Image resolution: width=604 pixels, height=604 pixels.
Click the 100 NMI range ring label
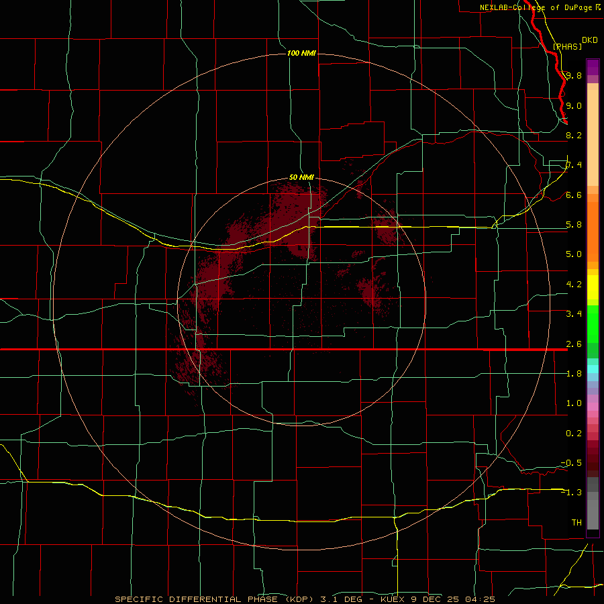point(301,53)
